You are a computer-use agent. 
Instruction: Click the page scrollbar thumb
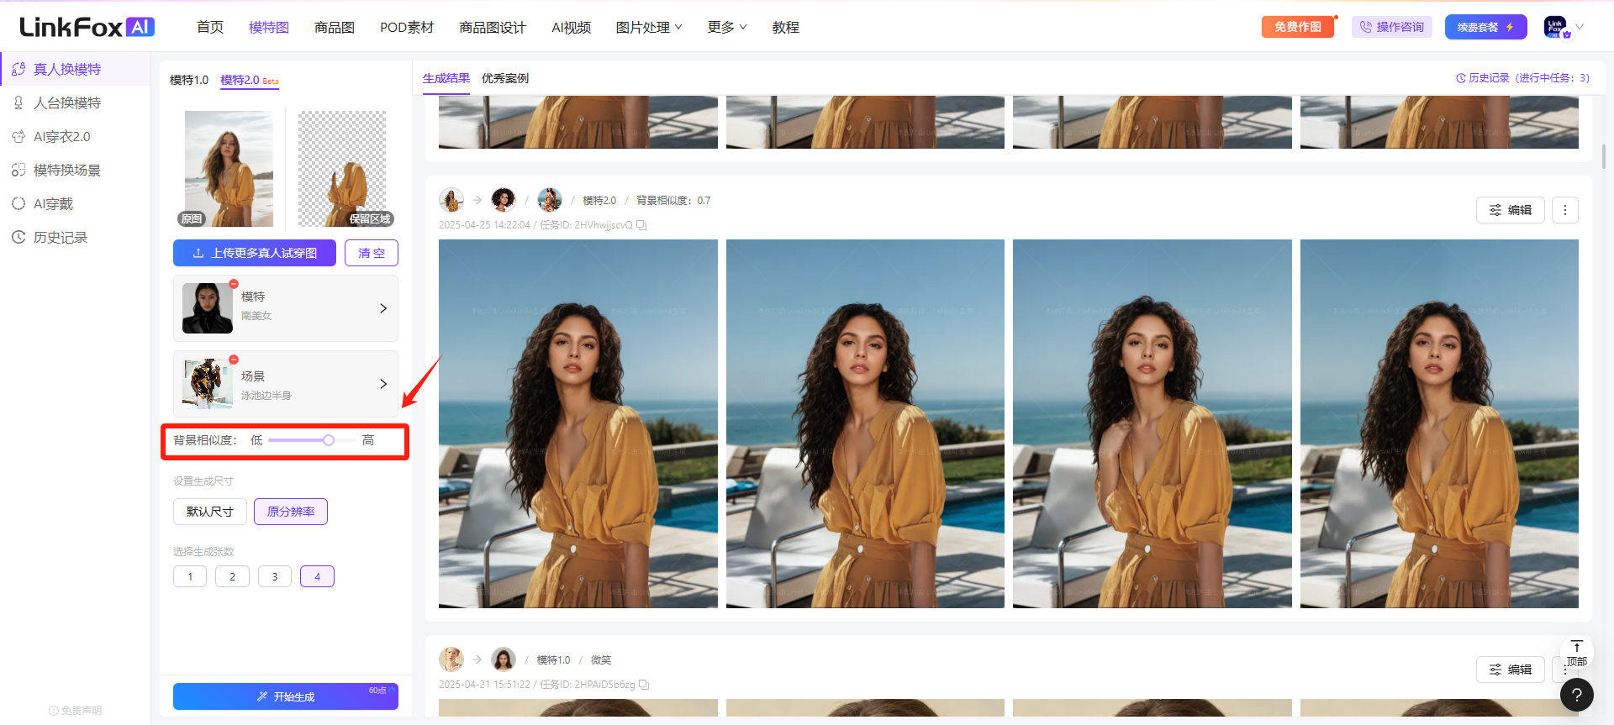coord(1604,156)
